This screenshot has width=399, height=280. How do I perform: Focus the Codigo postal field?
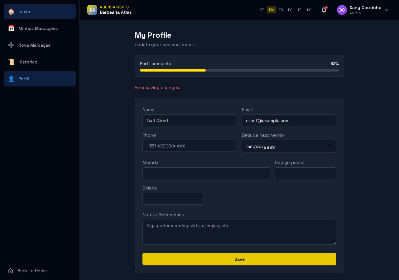point(305,173)
